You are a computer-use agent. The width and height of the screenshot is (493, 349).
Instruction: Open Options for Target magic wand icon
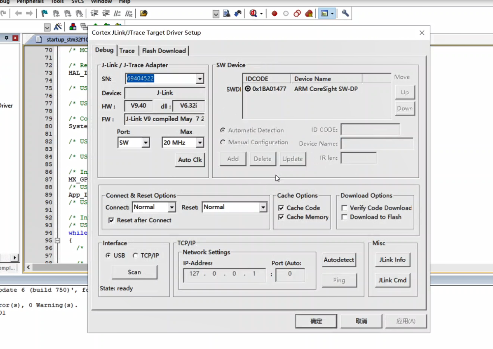(58, 27)
